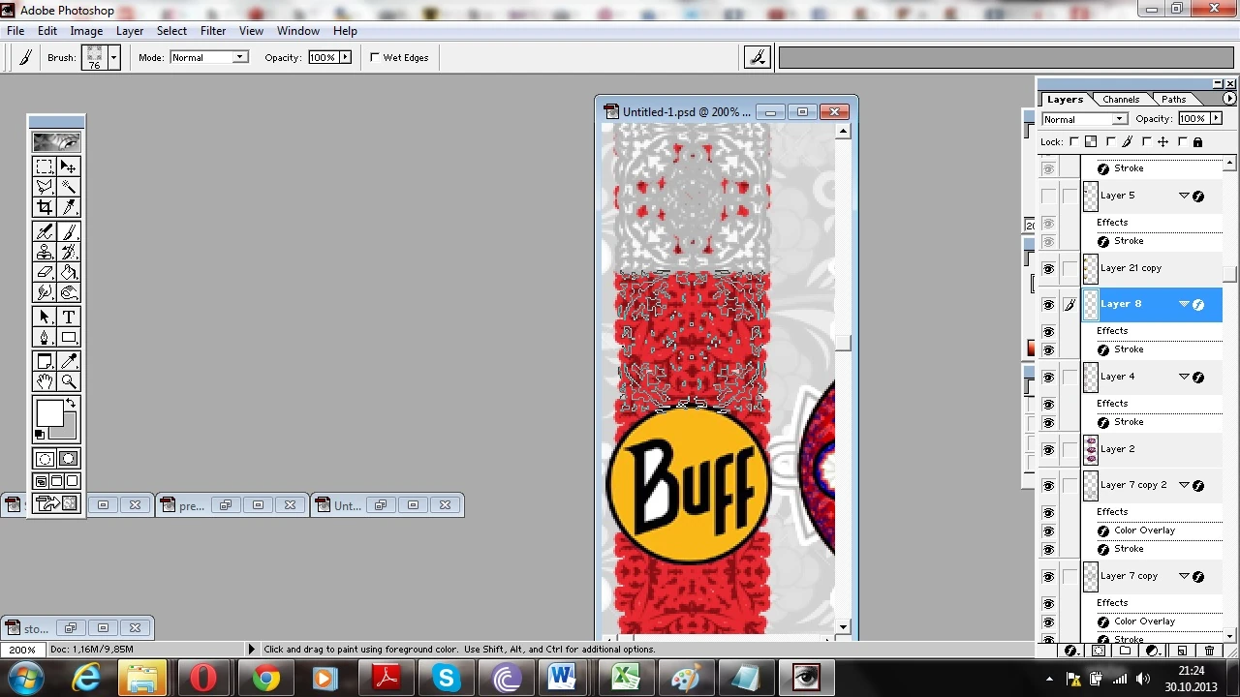Select the Hand tool
Viewport: 1240px width, 697px height.
[x=45, y=381]
